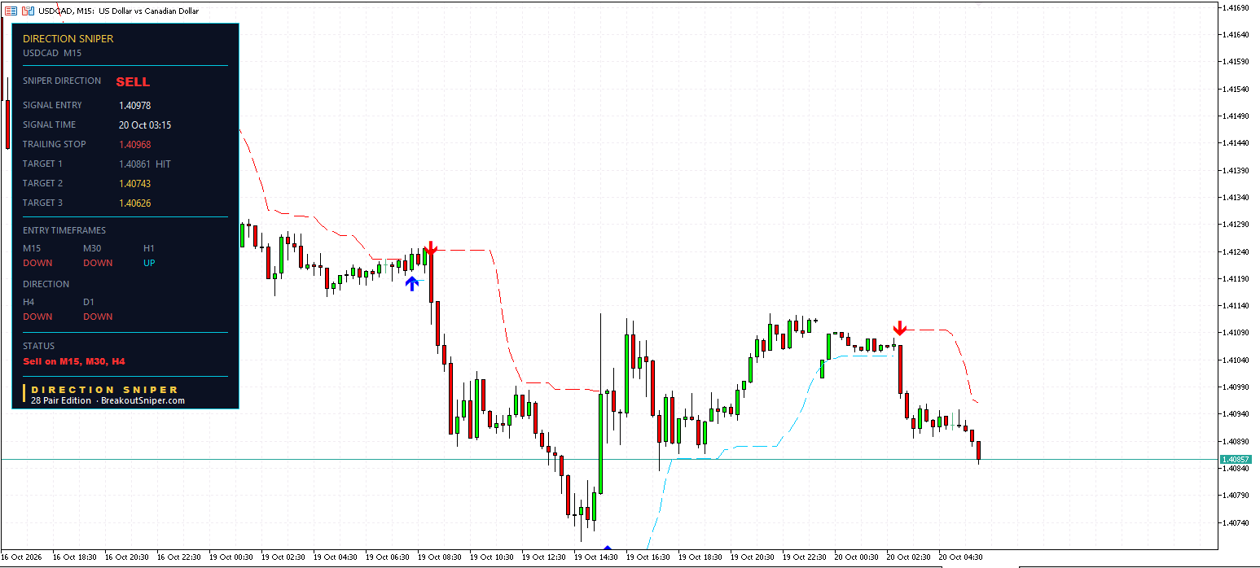Open the BreakoutSniper.com link text
The image size is (1260, 568).
(143, 401)
